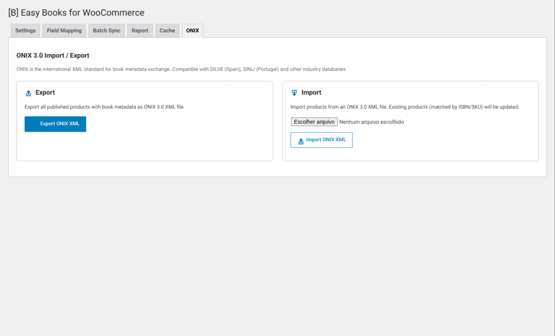Click the Export ONIX XML button
This screenshot has width=555, height=336.
point(55,124)
